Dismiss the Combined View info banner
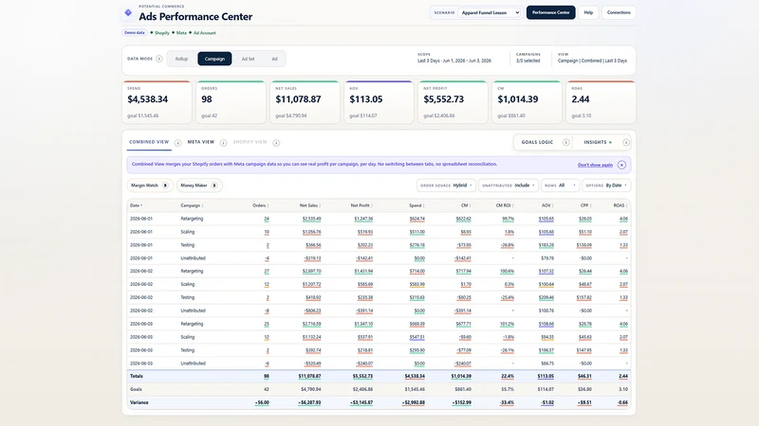The width and height of the screenshot is (759, 426). point(621,165)
